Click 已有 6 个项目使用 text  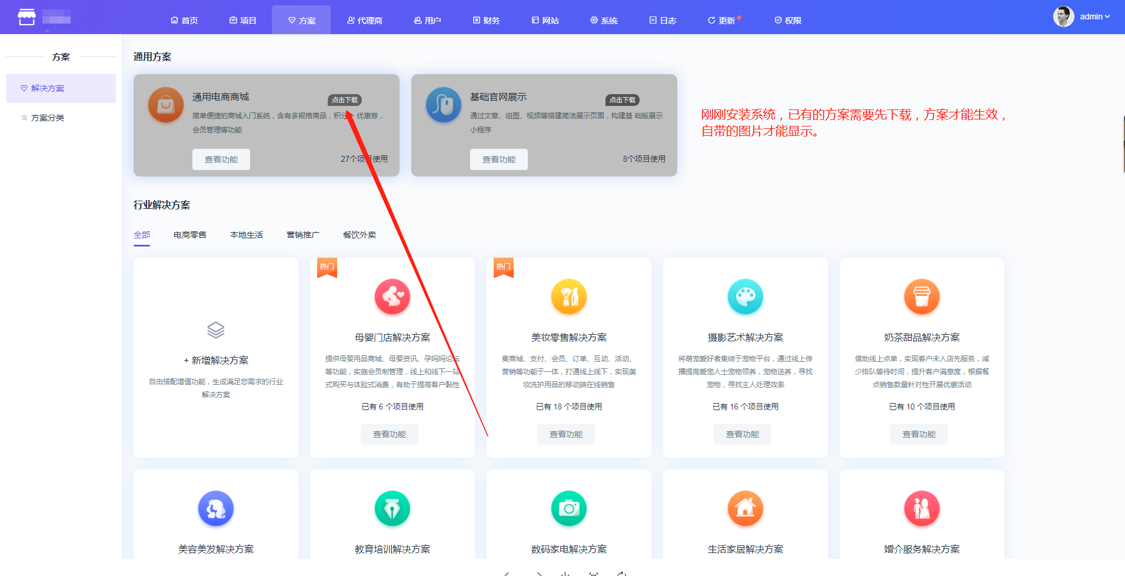tap(392, 407)
